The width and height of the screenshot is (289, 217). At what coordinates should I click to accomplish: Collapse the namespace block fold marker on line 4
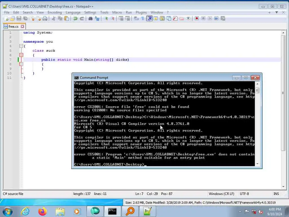(x=21, y=46)
